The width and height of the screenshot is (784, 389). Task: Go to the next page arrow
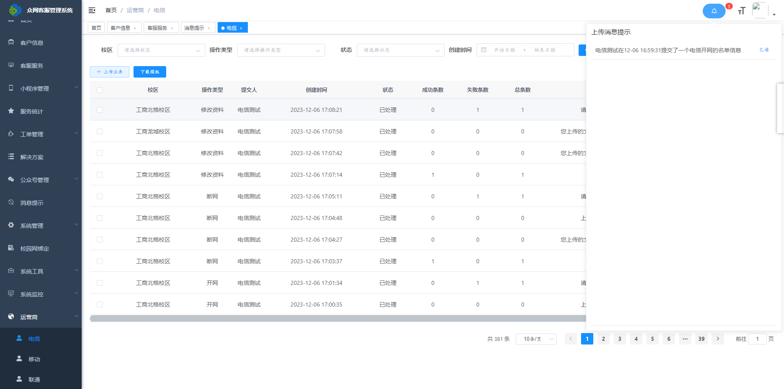[x=718, y=339]
